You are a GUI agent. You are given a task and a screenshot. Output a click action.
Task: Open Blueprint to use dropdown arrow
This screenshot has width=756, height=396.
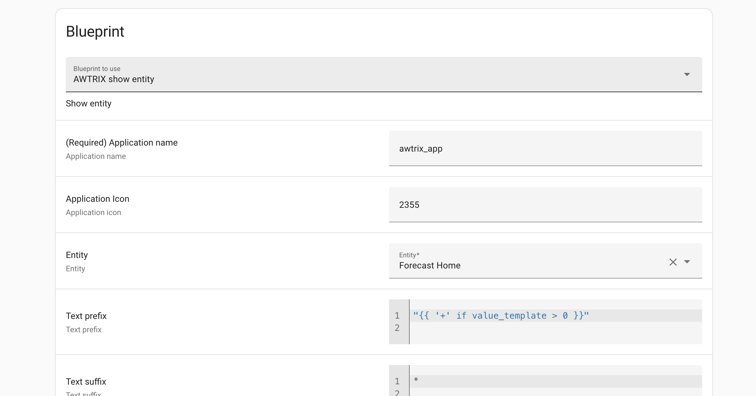[x=687, y=75]
